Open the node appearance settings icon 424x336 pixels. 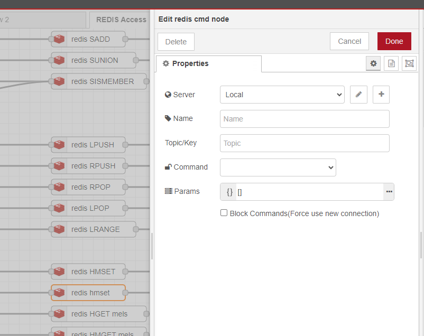[x=409, y=63]
